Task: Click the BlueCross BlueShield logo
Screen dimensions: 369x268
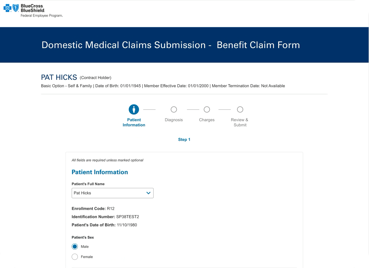Action: click(x=33, y=10)
